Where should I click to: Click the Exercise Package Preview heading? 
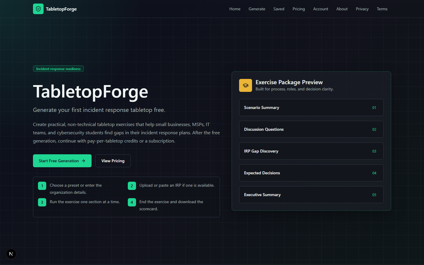[x=289, y=82]
